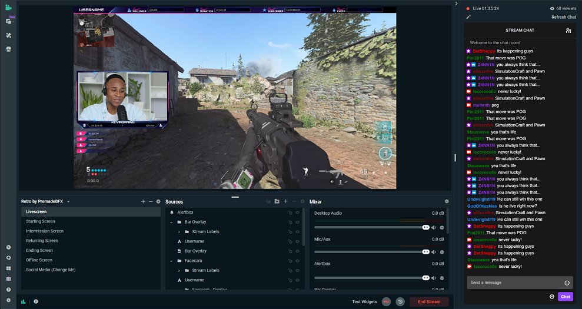Mute Alertbox audio with the speaker icon
Screen dimensions: 582x309
pos(434,278)
